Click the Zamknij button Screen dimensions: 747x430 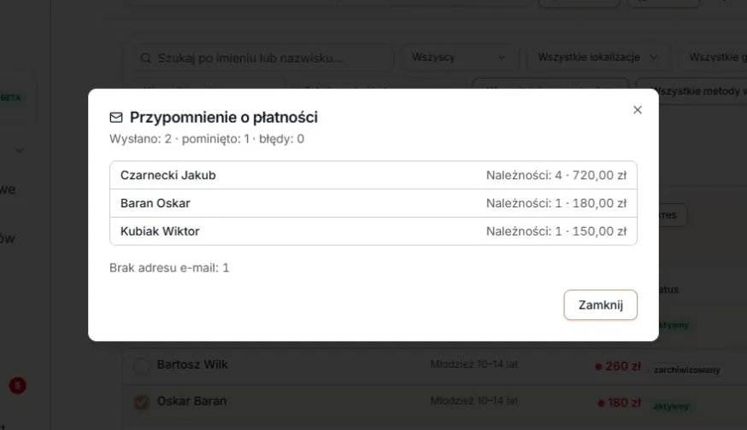600,305
